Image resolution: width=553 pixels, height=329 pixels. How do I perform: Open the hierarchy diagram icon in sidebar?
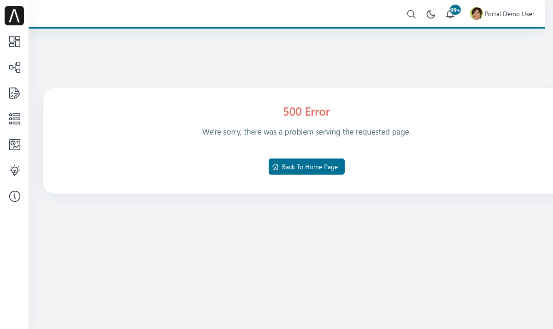[x=15, y=67]
